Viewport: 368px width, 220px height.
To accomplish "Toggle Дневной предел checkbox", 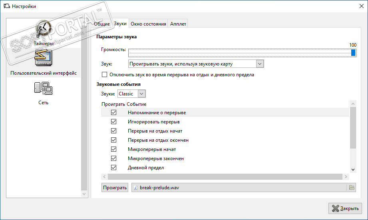I will (113, 167).
